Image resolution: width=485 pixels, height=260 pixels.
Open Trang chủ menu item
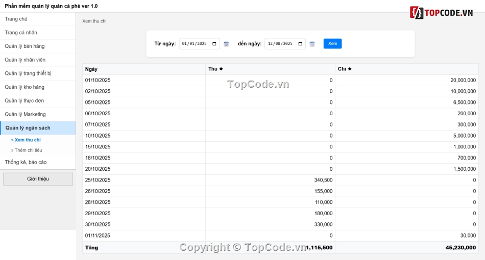[38, 19]
